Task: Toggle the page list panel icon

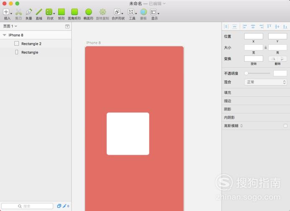Action: pos(67,27)
